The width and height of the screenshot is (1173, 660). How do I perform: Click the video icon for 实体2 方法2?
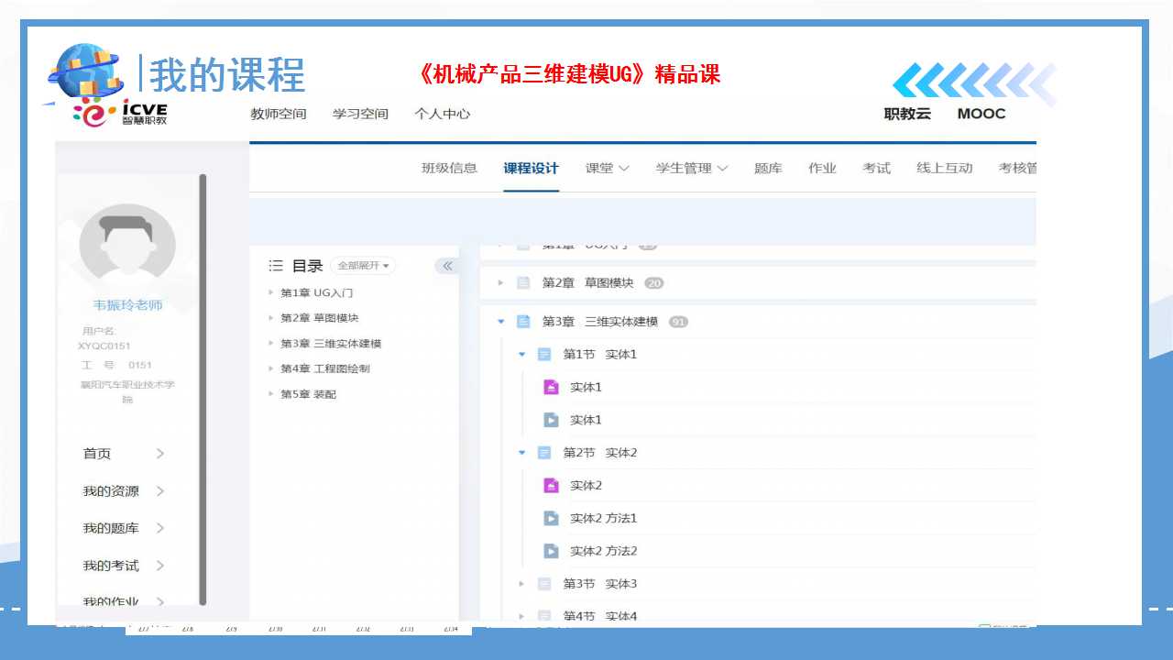[x=551, y=551]
